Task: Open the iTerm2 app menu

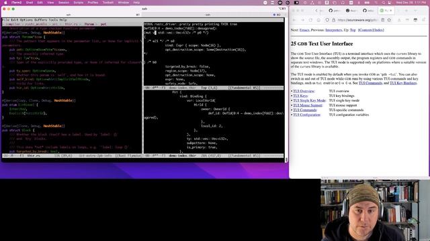Action: coord(16,3)
